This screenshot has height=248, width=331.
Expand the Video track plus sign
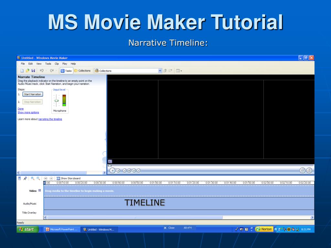click(x=39, y=191)
